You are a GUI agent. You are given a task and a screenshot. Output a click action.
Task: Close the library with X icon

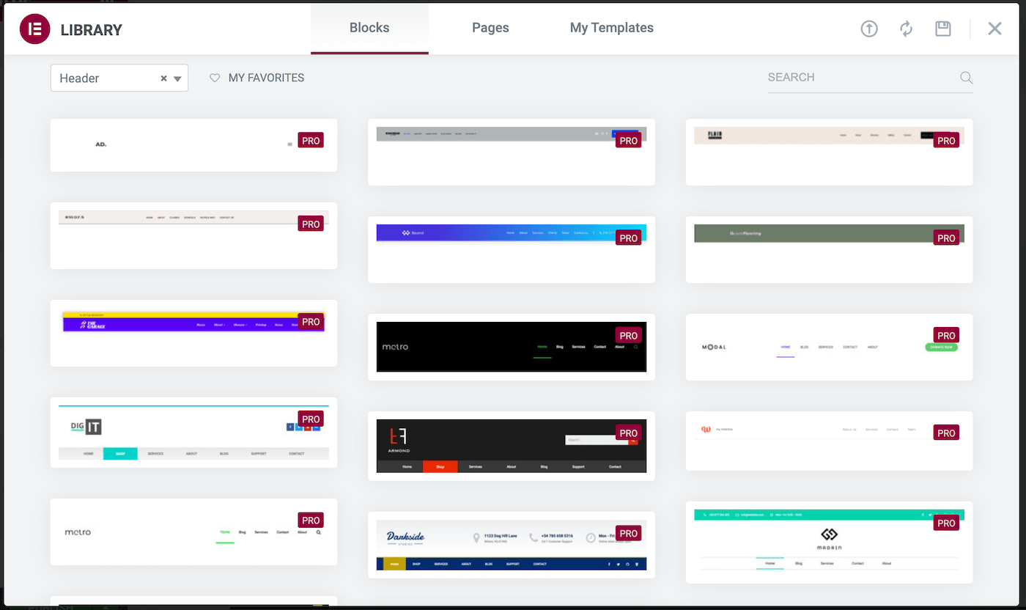pyautogui.click(x=994, y=29)
